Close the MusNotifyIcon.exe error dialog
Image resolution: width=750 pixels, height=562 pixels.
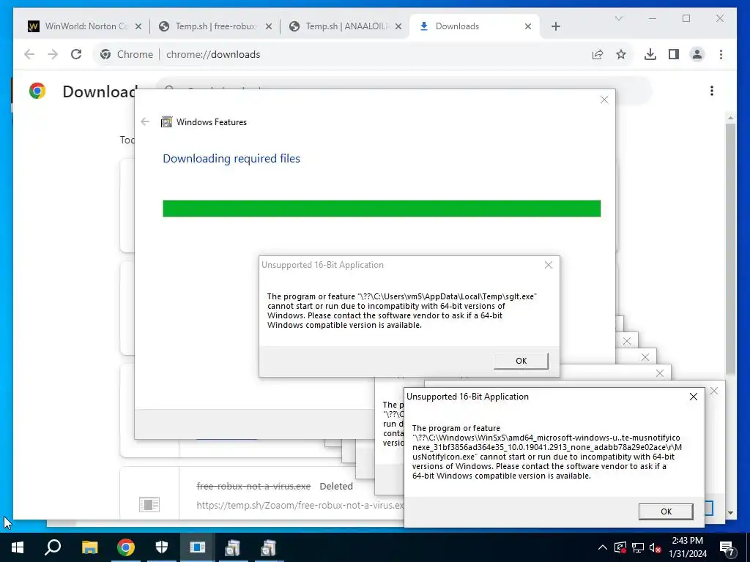694,397
